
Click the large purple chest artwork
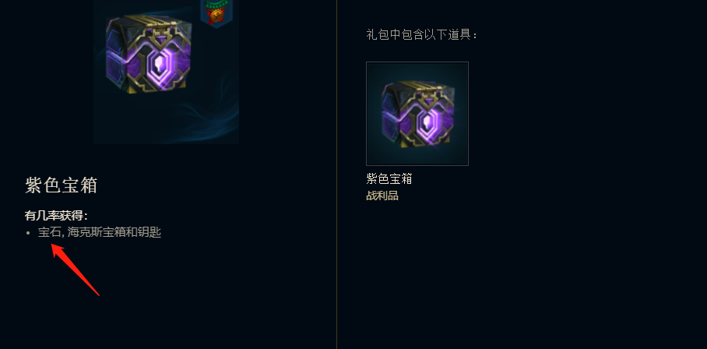tap(149, 54)
